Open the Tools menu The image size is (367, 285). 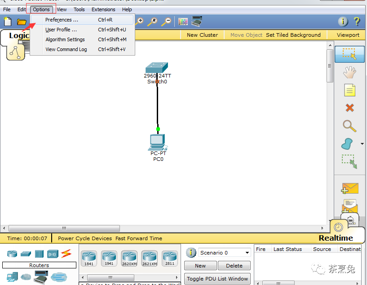(79, 9)
